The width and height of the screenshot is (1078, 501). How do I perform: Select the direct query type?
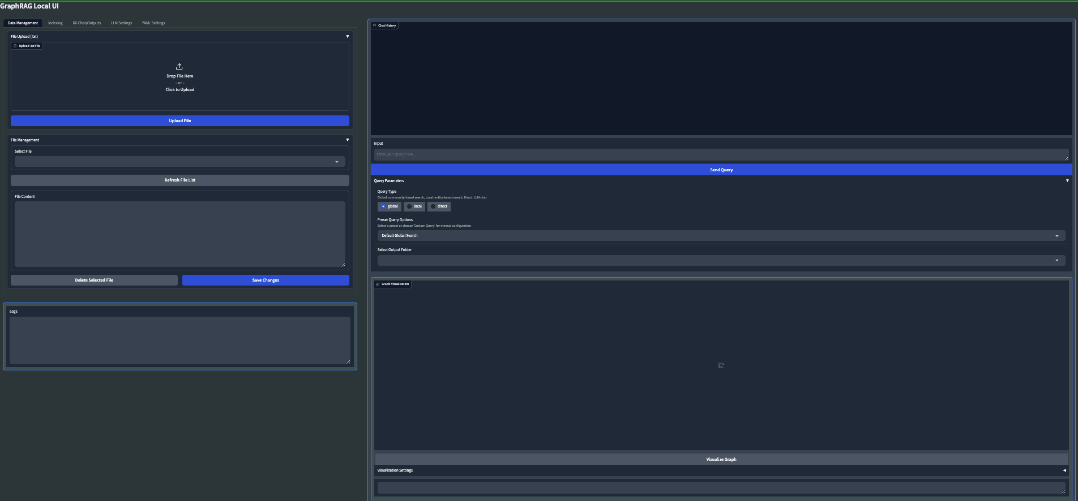439,206
